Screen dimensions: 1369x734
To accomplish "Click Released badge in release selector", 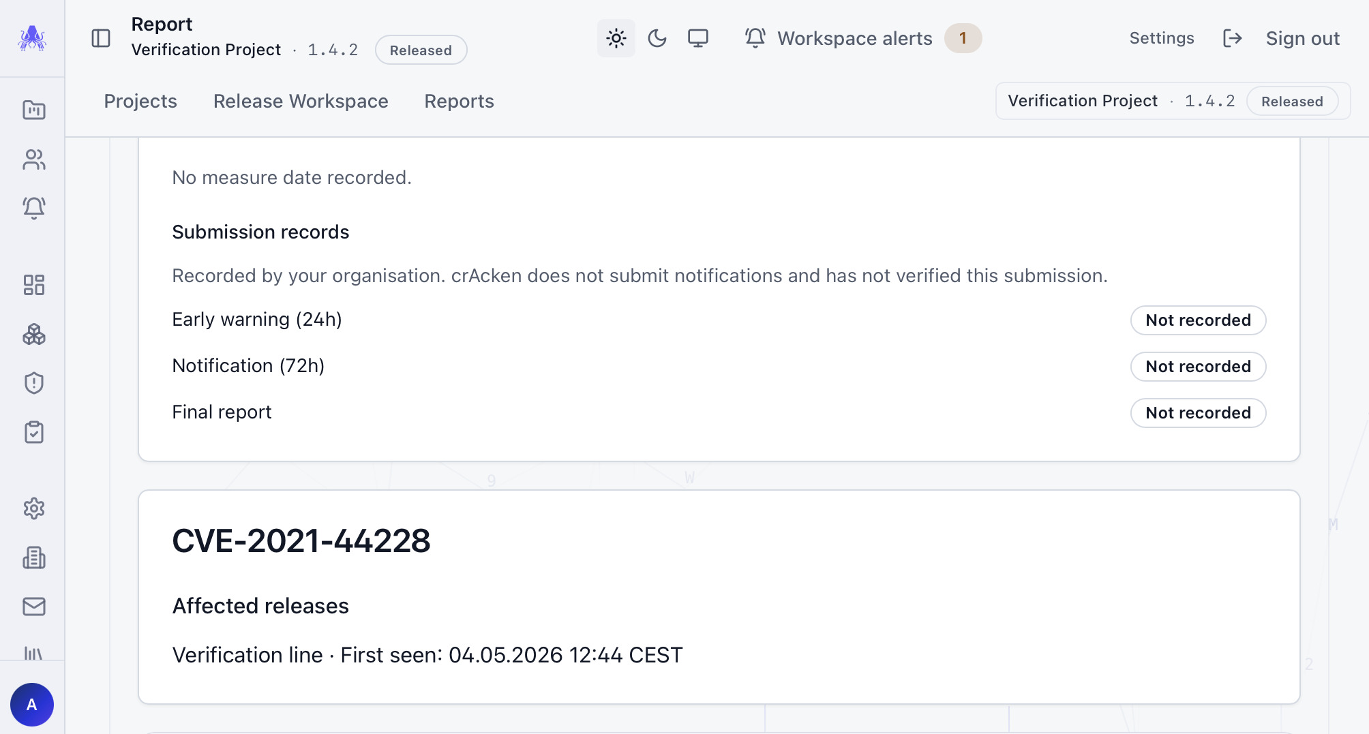I will (x=1292, y=101).
